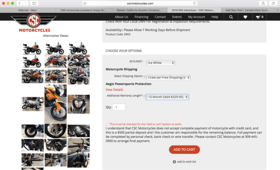
Task: Open the About Us menu item
Action: point(121,17)
